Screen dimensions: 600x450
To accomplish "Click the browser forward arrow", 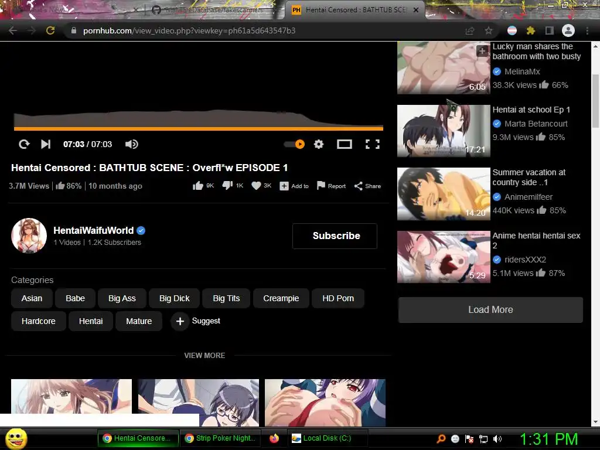I will [32, 30].
